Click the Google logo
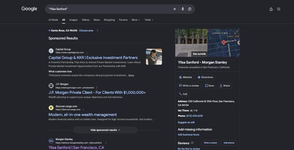The image size is (294, 150). tap(29, 9)
